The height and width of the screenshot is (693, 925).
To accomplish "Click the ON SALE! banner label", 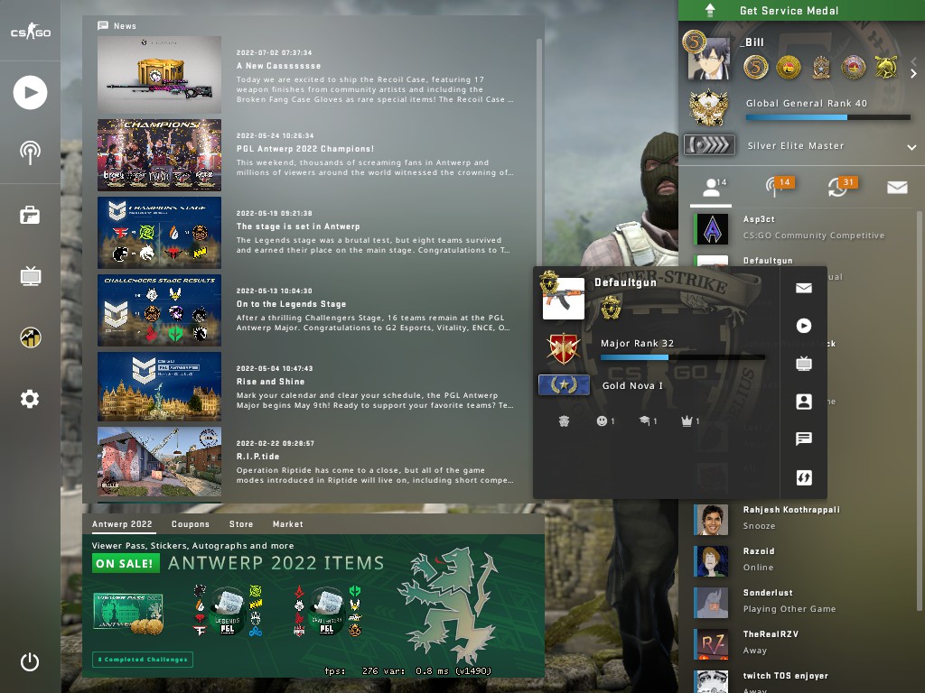I will tap(125, 563).
